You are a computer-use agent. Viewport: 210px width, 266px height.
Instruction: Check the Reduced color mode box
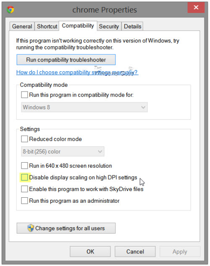tap(24, 139)
